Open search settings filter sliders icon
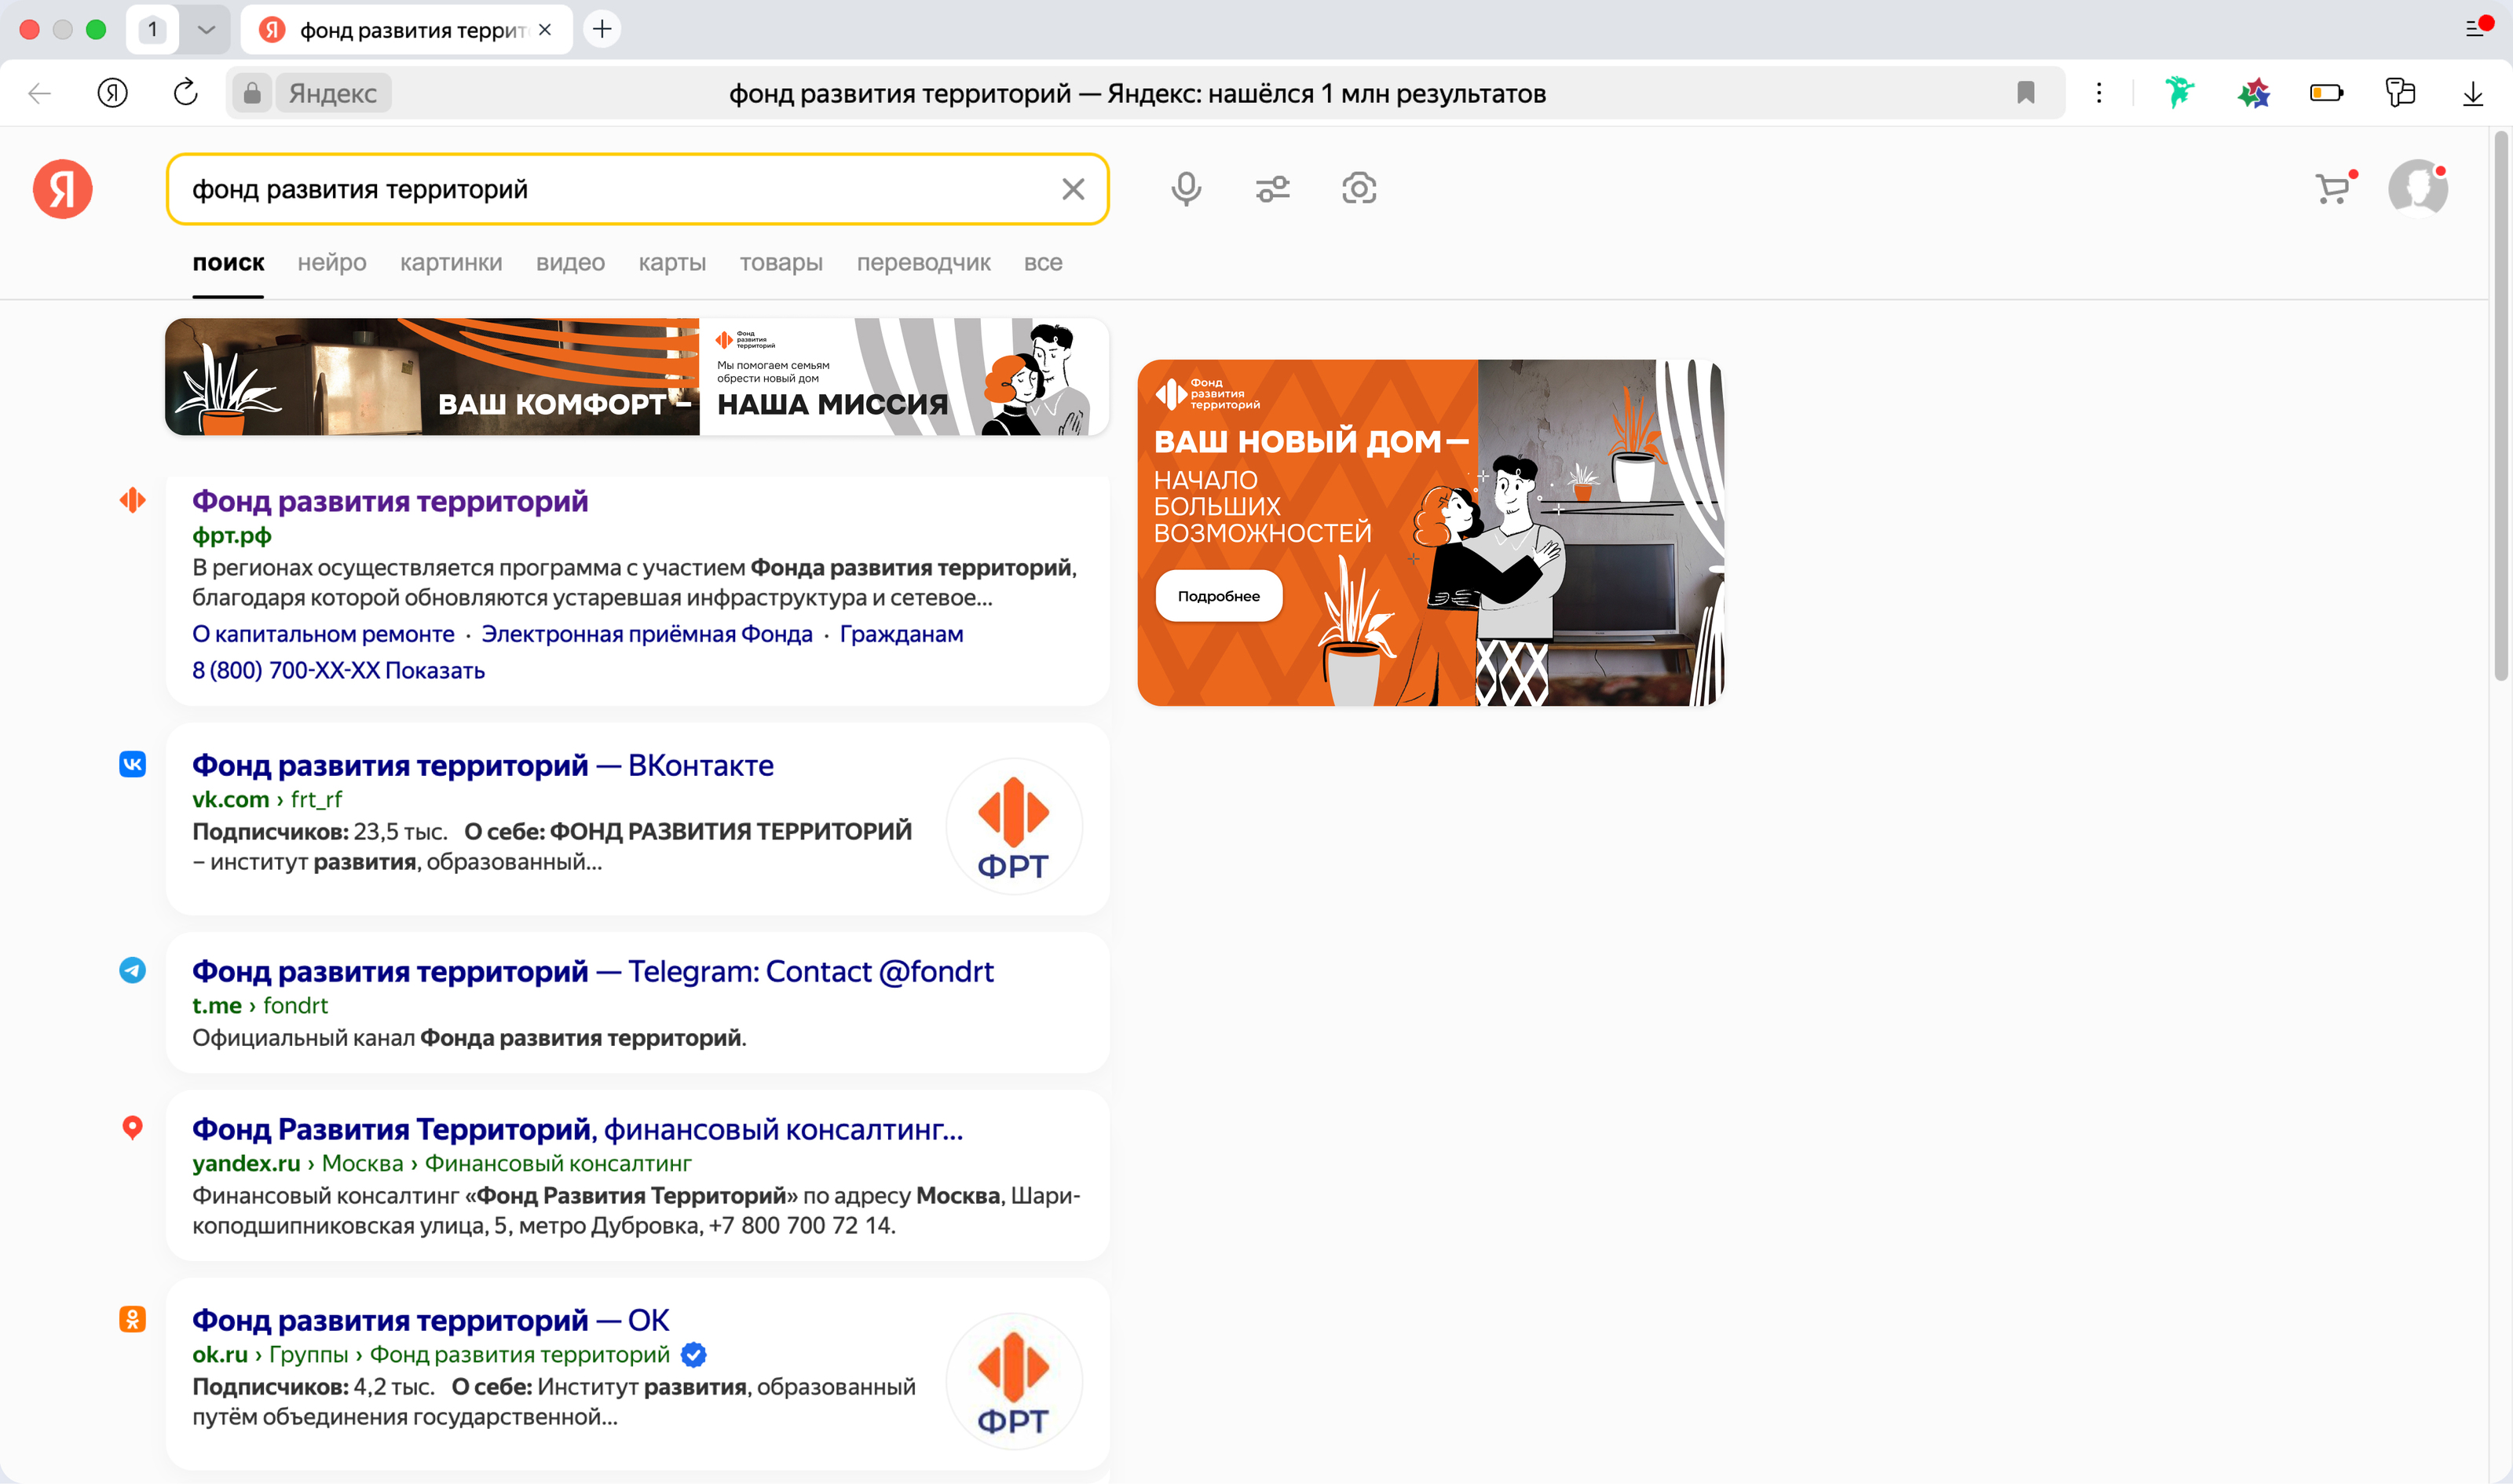2513x1484 pixels. pyautogui.click(x=1272, y=188)
